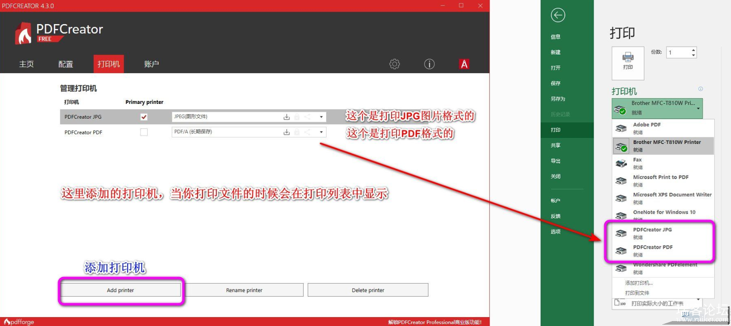Image resolution: width=731 pixels, height=326 pixels.
Task: Click the save icon in JPEG profile row
Action: 286,117
